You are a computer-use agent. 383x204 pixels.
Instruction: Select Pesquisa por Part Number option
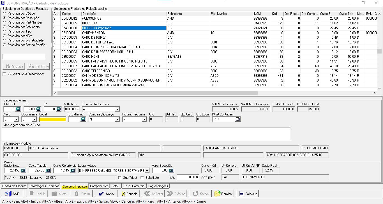coord(23,22)
